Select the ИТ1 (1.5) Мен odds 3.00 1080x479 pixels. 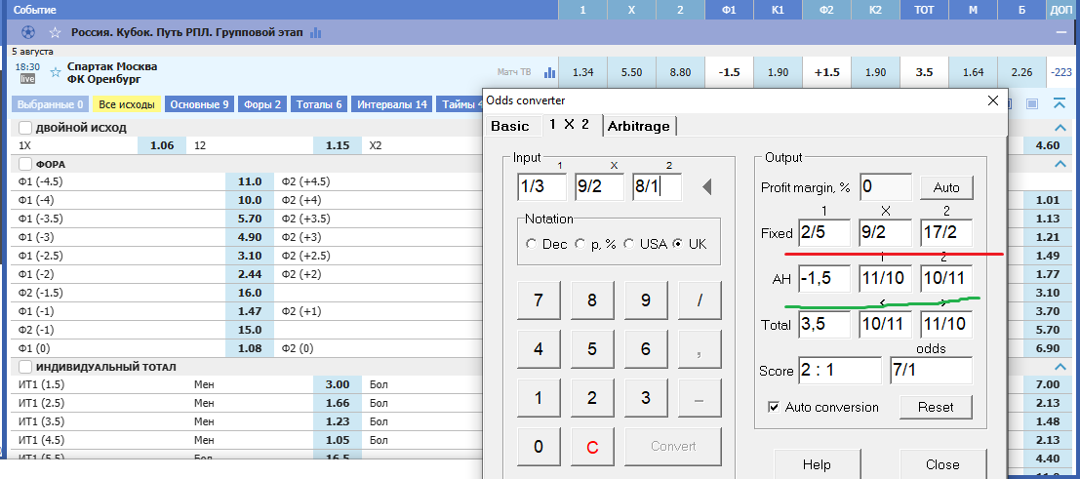337,384
